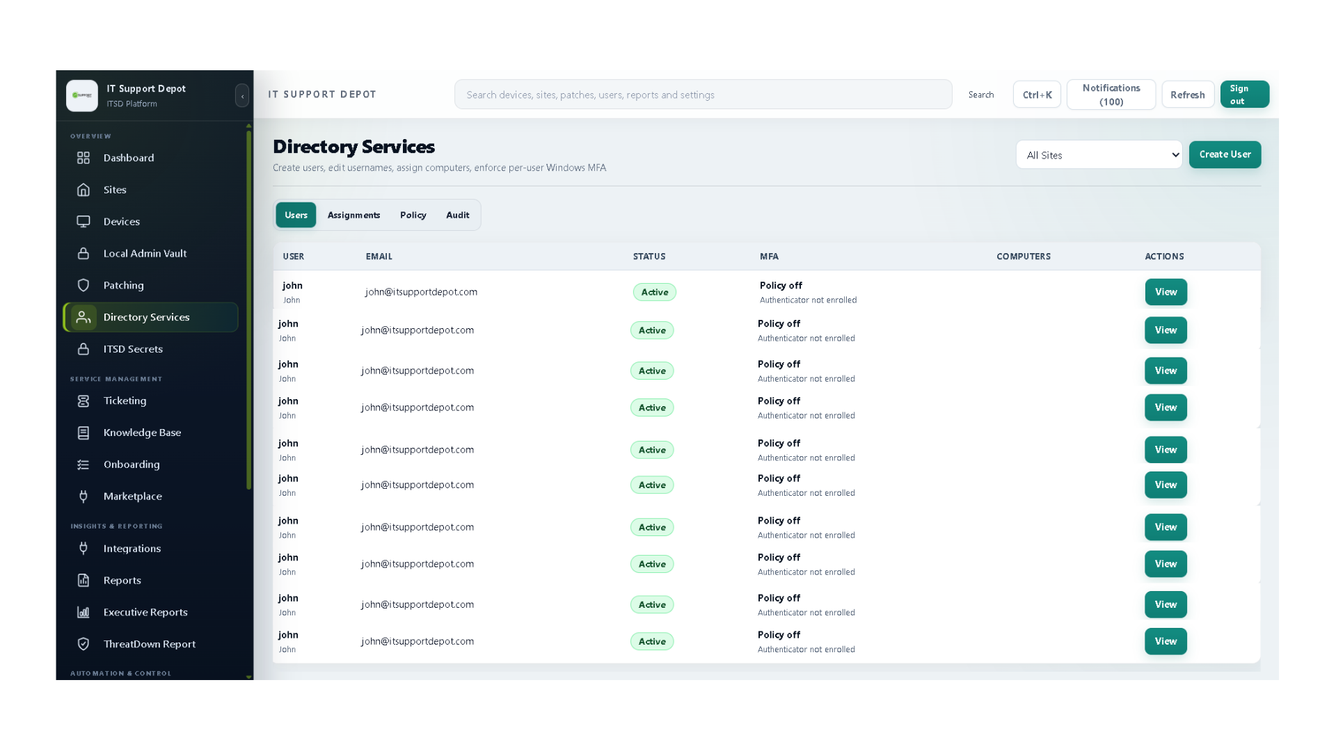Click the EMAIL column header
The image size is (1336, 751).
click(379, 257)
